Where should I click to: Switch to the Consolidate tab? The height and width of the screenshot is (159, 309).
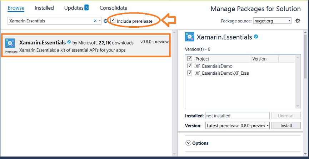(x=113, y=8)
